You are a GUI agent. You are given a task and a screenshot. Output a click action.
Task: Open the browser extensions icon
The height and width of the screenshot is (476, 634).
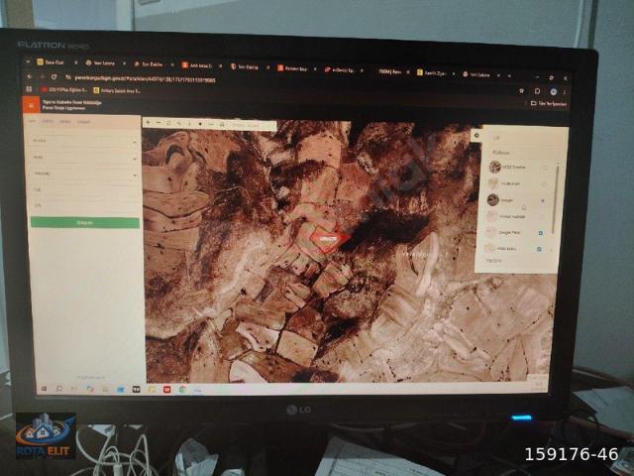(537, 91)
